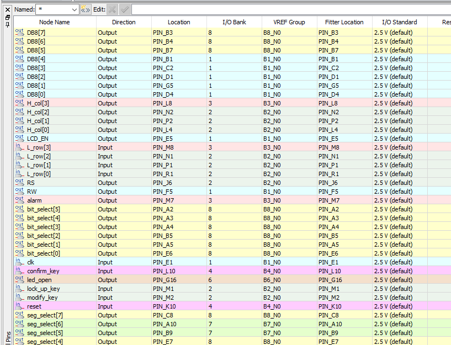Sort by the Node Name column header
This screenshot has width=451, height=345.
tap(55, 22)
